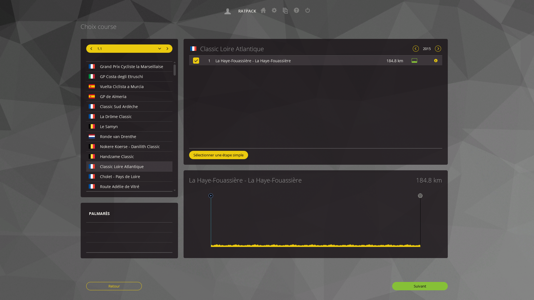The image size is (534, 300).
Task: Select Route Adélie de Vitré
Action: coord(129,187)
